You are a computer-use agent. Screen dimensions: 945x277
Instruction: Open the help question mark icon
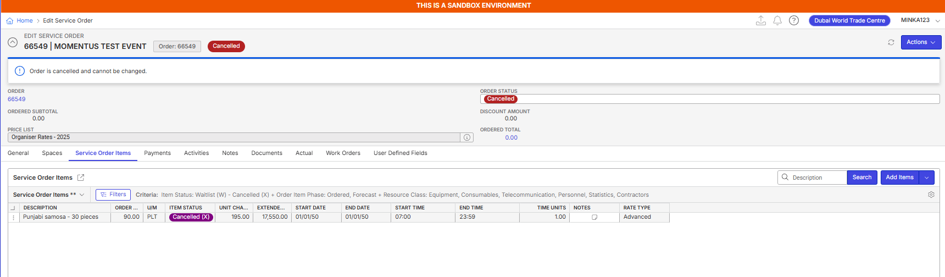[794, 20]
